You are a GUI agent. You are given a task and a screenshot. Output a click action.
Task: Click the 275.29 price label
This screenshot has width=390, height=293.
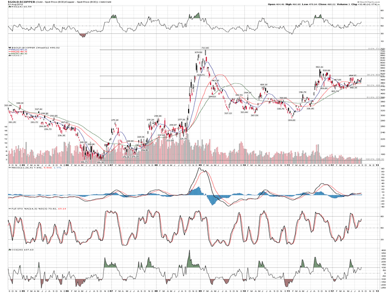115,120
